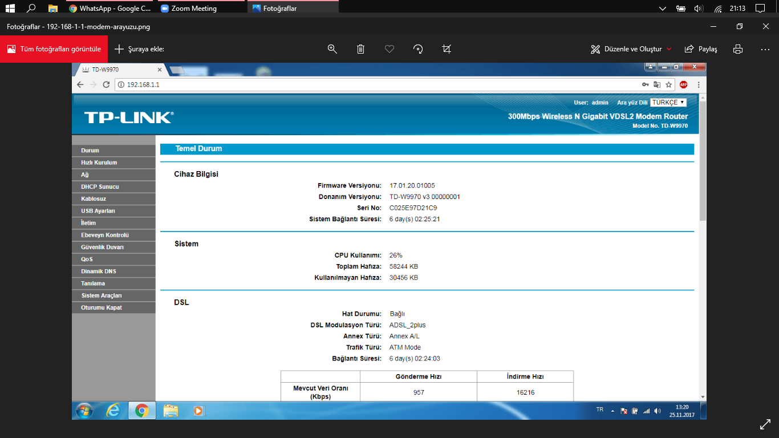Image resolution: width=779 pixels, height=438 pixels.
Task: Click the battery icon in the system tray
Action: click(x=680, y=9)
